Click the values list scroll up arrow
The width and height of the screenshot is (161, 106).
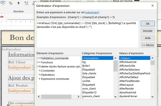click(152, 58)
